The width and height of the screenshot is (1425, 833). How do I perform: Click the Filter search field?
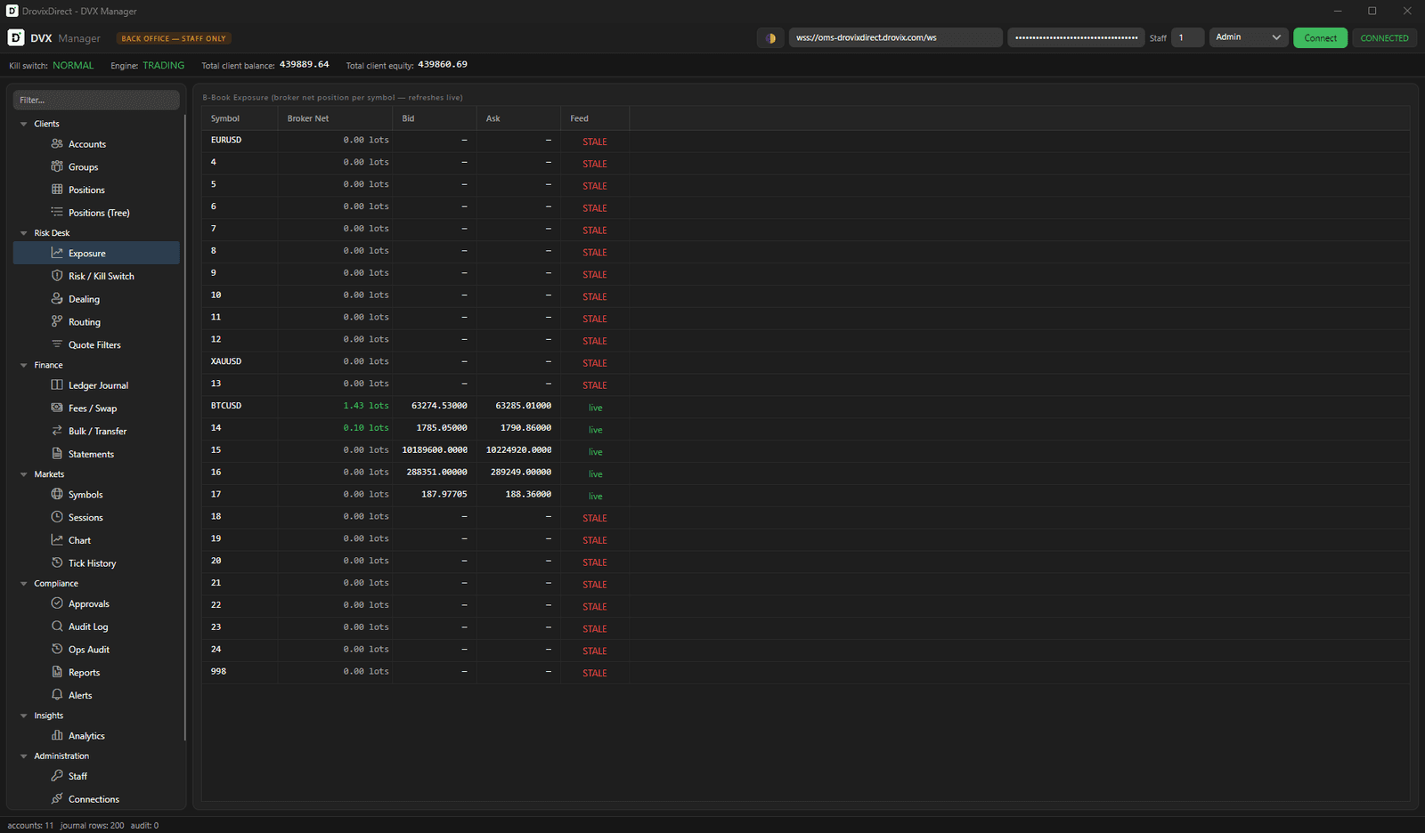click(96, 100)
